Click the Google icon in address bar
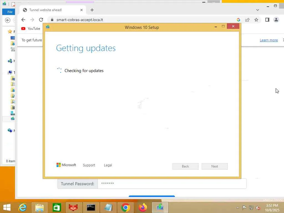Image resolution: width=284 pixels, height=213 pixels. (x=239, y=20)
